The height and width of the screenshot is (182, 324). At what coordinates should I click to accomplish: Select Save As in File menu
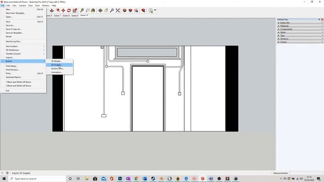point(23,25)
